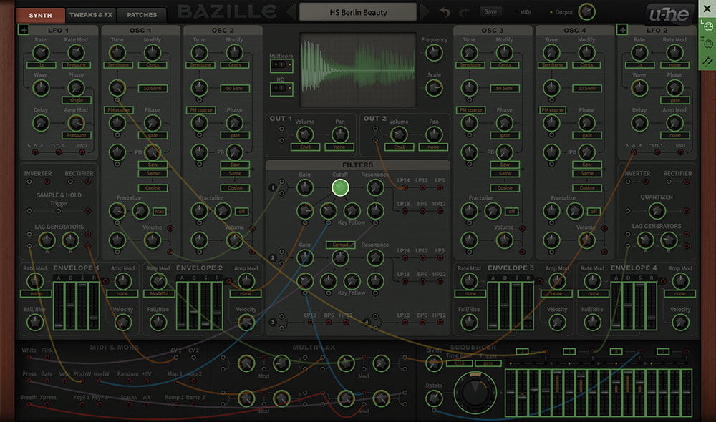Go to next preset with right arrow
This screenshot has height=422, width=716.
click(425, 13)
